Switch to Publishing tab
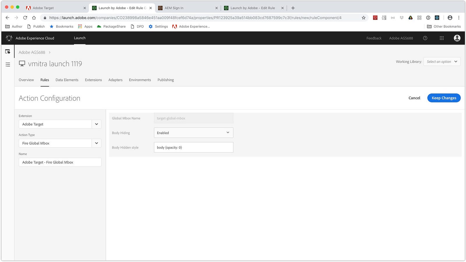Image resolution: width=466 pixels, height=262 pixels. [166, 80]
